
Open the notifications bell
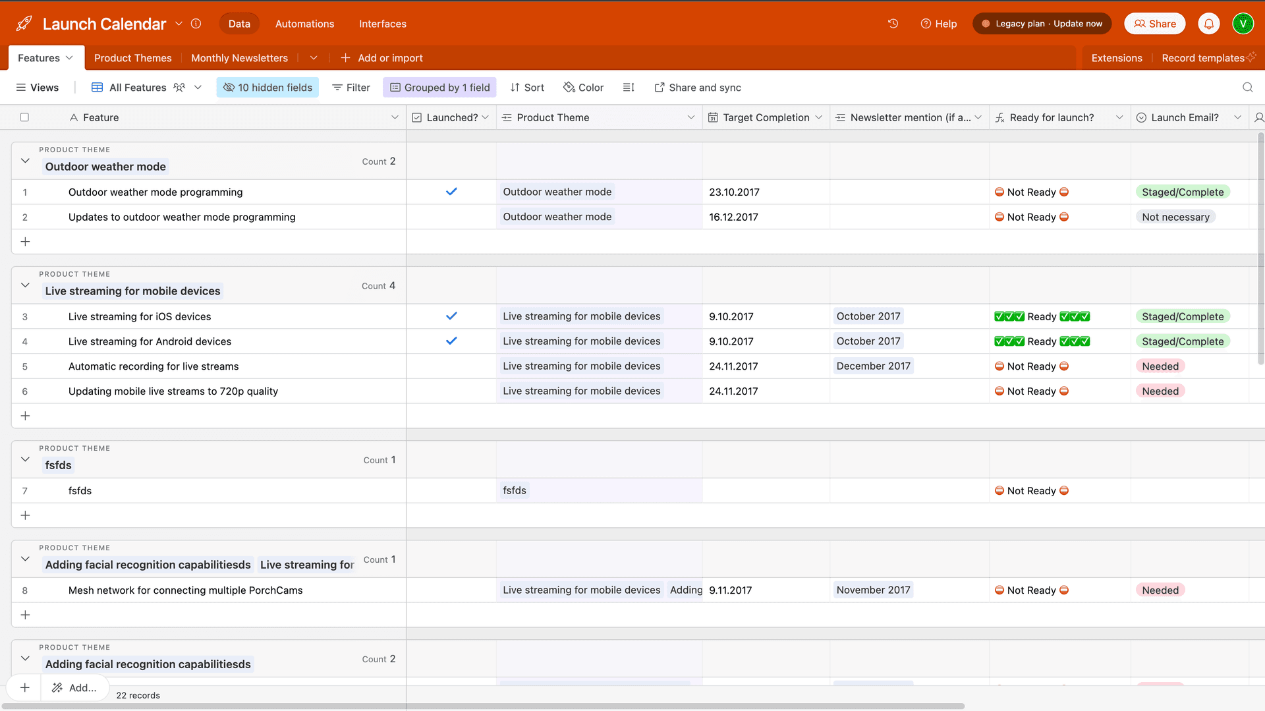pyautogui.click(x=1208, y=23)
